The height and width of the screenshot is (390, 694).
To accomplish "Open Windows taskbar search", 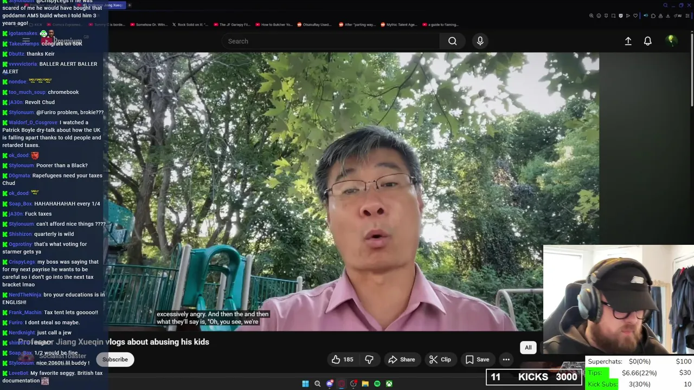I will pos(317,383).
